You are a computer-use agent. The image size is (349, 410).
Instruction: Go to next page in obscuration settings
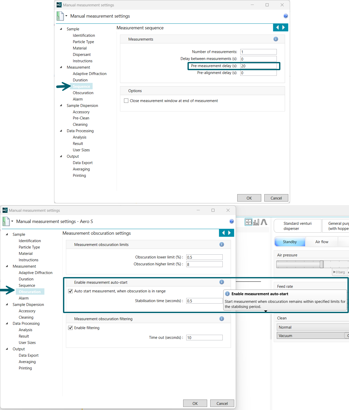[230, 233]
